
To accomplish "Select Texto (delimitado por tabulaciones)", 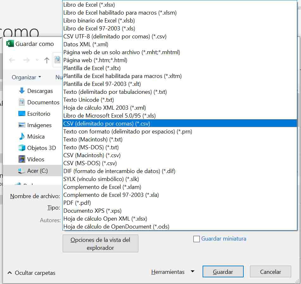I will [180, 92].
